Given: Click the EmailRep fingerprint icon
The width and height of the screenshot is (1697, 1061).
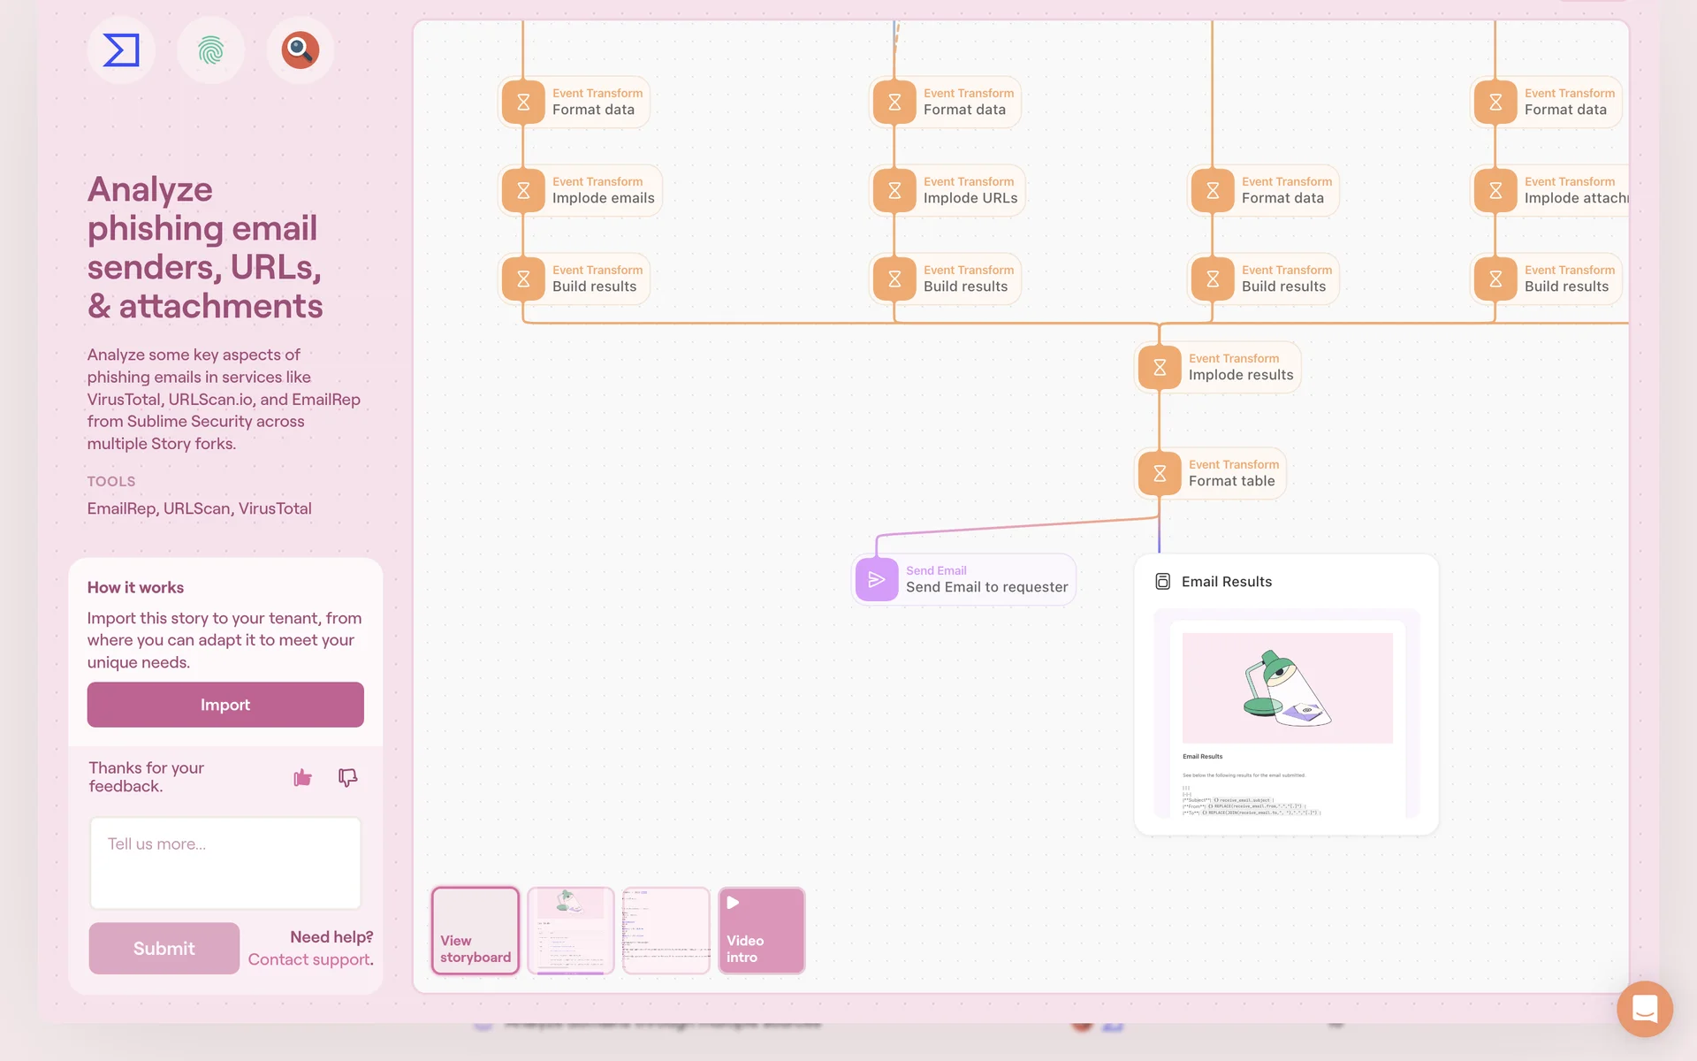Looking at the screenshot, I should (210, 50).
